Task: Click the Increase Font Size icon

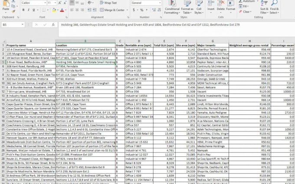Action: [x=60, y=3]
